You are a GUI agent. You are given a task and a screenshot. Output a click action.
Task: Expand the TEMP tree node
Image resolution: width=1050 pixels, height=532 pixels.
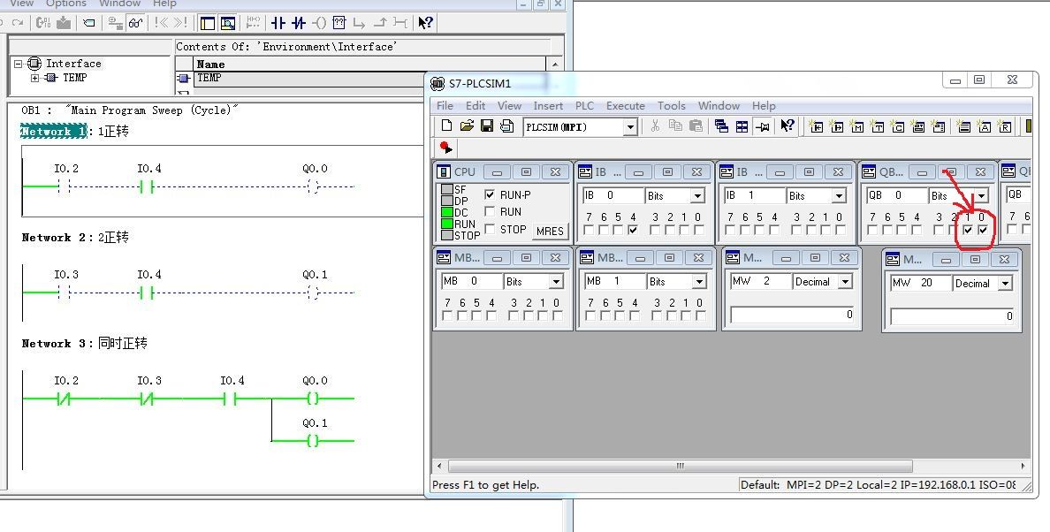34,78
